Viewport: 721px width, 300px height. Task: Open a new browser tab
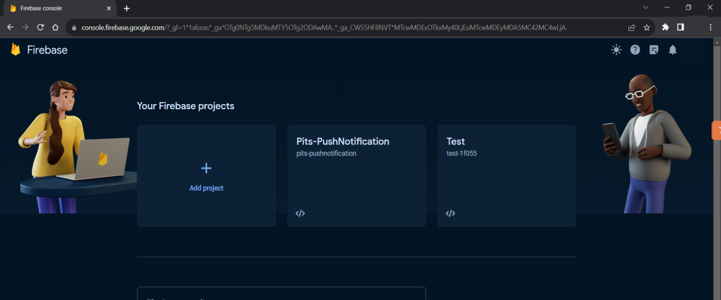click(x=127, y=8)
